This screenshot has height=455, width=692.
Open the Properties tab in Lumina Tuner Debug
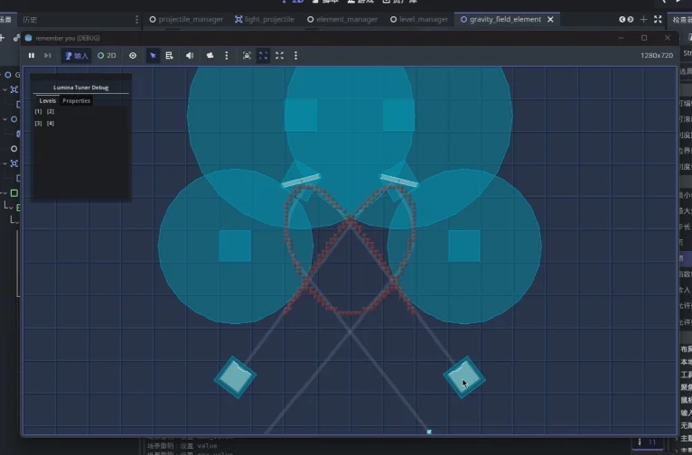pos(76,101)
